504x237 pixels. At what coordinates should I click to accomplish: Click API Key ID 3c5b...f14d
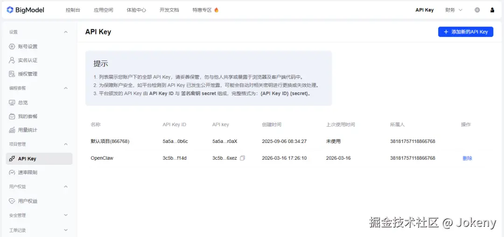[175, 158]
